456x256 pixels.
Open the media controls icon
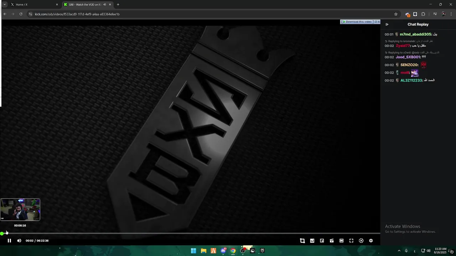point(435,14)
